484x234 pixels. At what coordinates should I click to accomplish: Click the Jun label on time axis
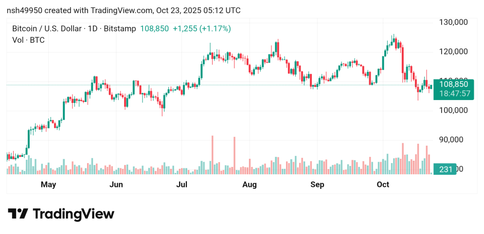[x=116, y=184]
